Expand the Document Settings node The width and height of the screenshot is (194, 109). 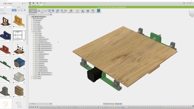(32, 18)
